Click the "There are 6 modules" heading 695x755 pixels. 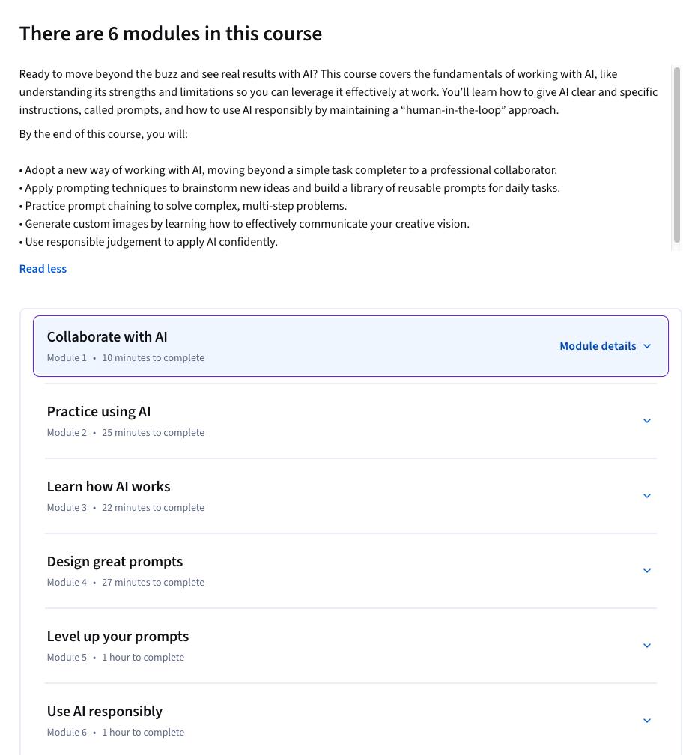(171, 34)
